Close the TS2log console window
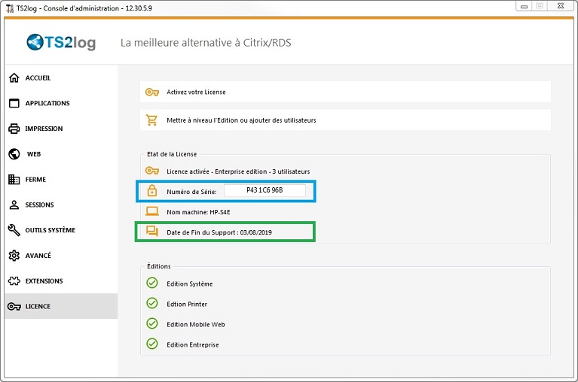This screenshot has width=578, height=382. coord(561,6)
